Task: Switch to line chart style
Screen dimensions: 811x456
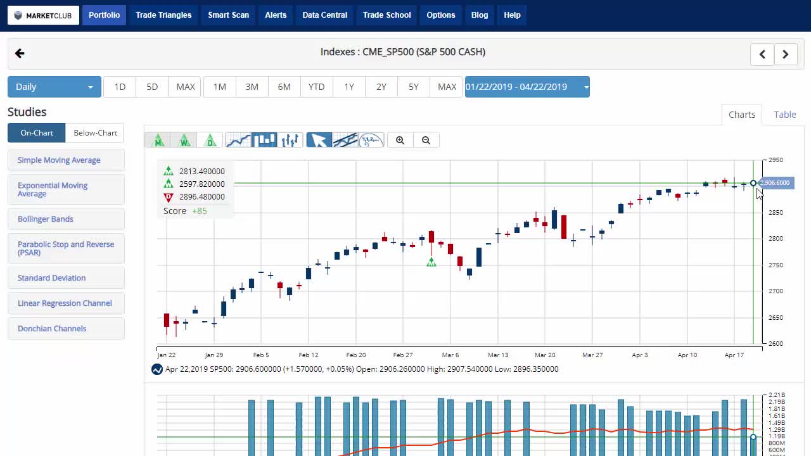Action: coord(238,140)
